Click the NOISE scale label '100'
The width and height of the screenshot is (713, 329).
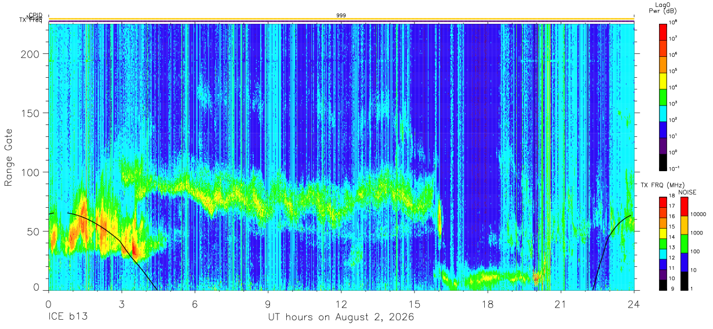click(x=694, y=251)
